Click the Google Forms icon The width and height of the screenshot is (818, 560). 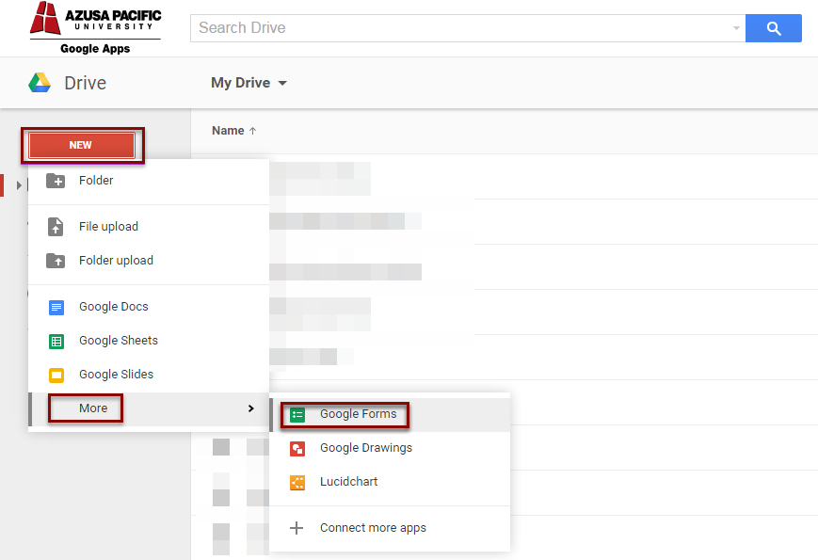pyautogui.click(x=297, y=415)
